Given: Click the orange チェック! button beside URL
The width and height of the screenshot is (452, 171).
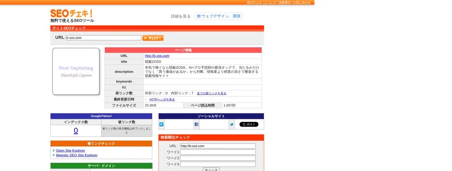Looking at the screenshot, I should (x=153, y=38).
